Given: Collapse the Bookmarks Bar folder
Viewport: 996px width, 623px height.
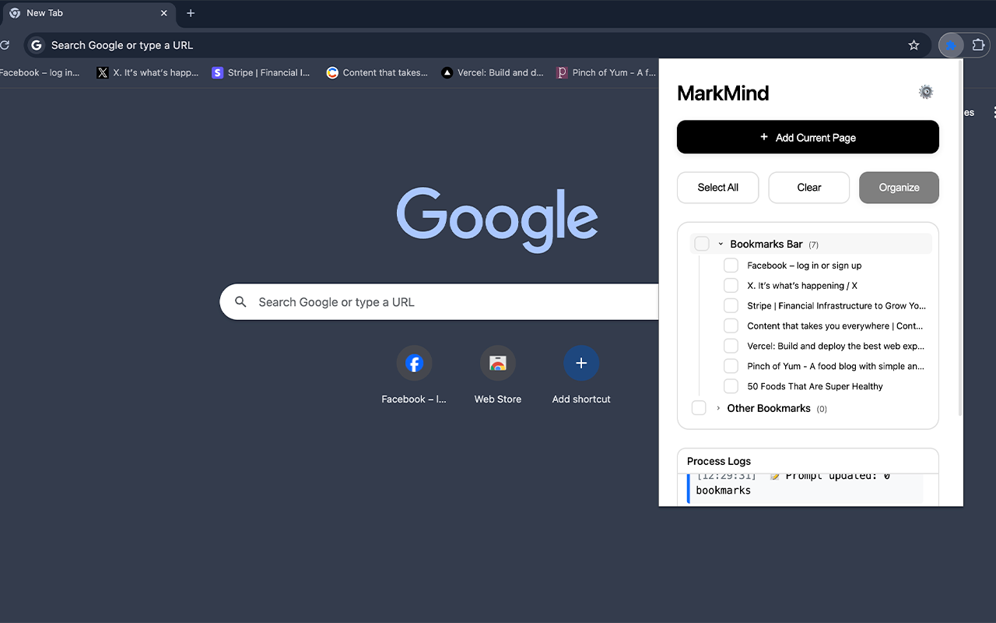Looking at the screenshot, I should tap(721, 243).
